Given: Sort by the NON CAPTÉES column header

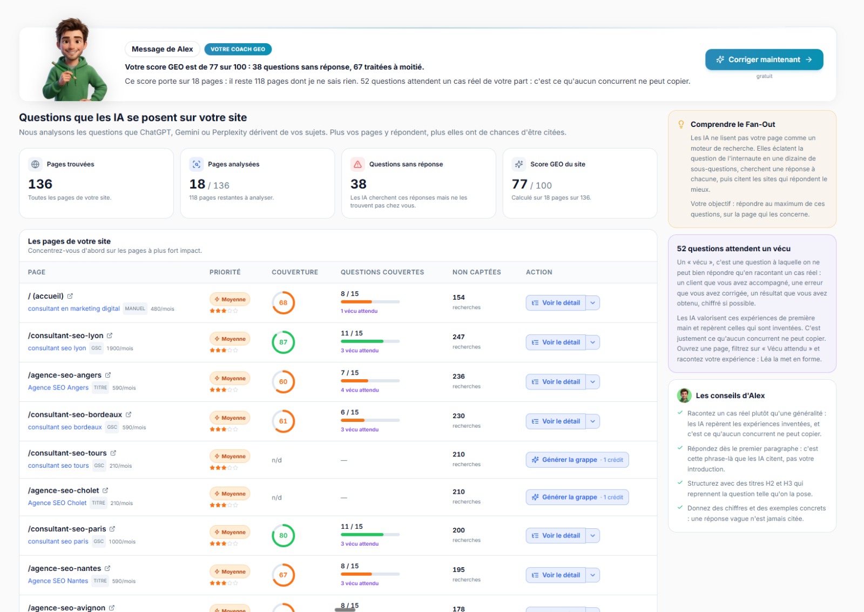Looking at the screenshot, I should pyautogui.click(x=477, y=272).
